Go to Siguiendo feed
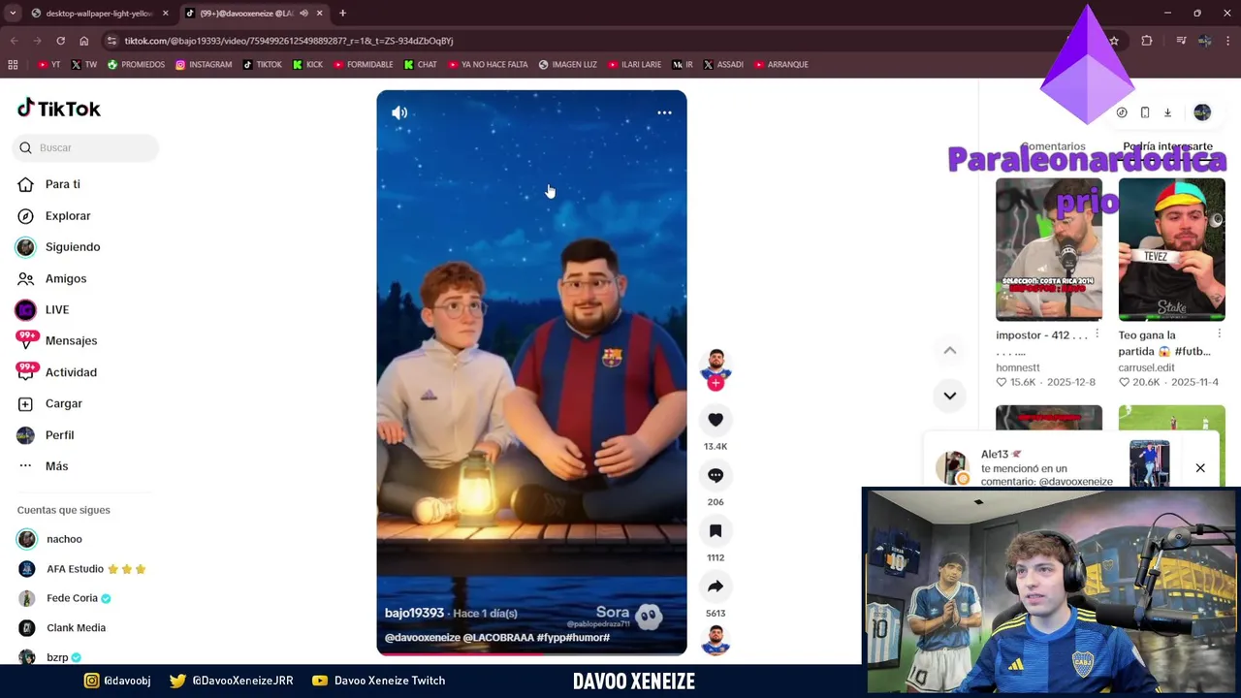1241x698 pixels. point(72,247)
